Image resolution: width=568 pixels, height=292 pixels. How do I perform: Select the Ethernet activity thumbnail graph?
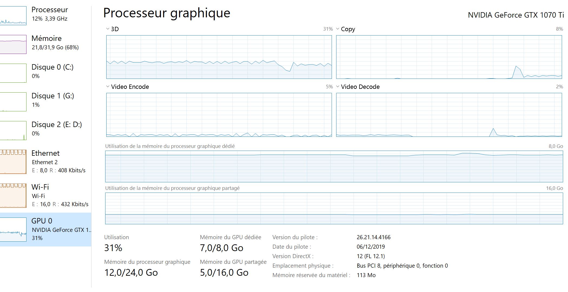(x=13, y=162)
